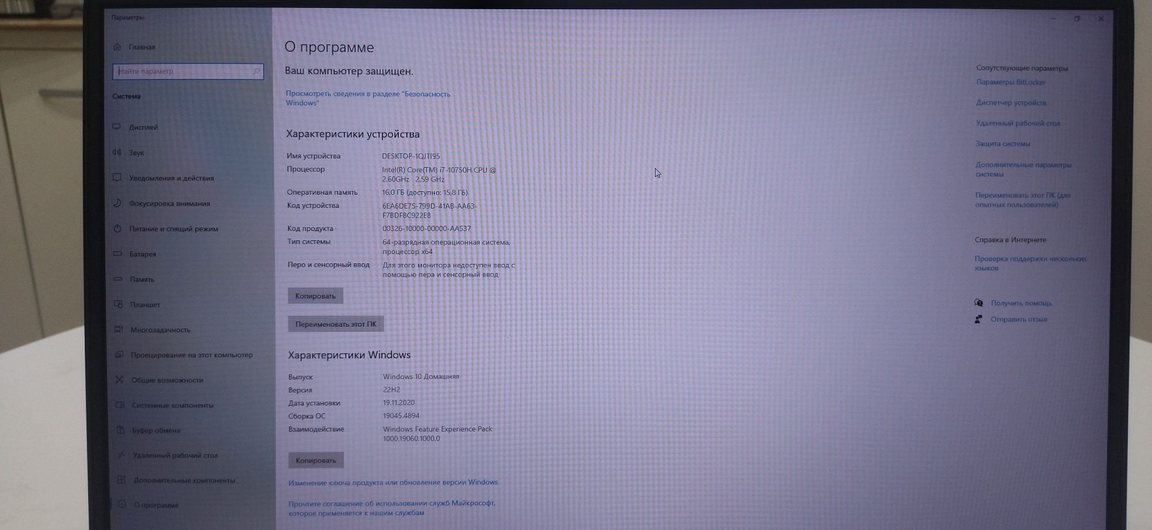Click the Получить помощь chat icon
The width and height of the screenshot is (1152, 530).
(x=979, y=302)
